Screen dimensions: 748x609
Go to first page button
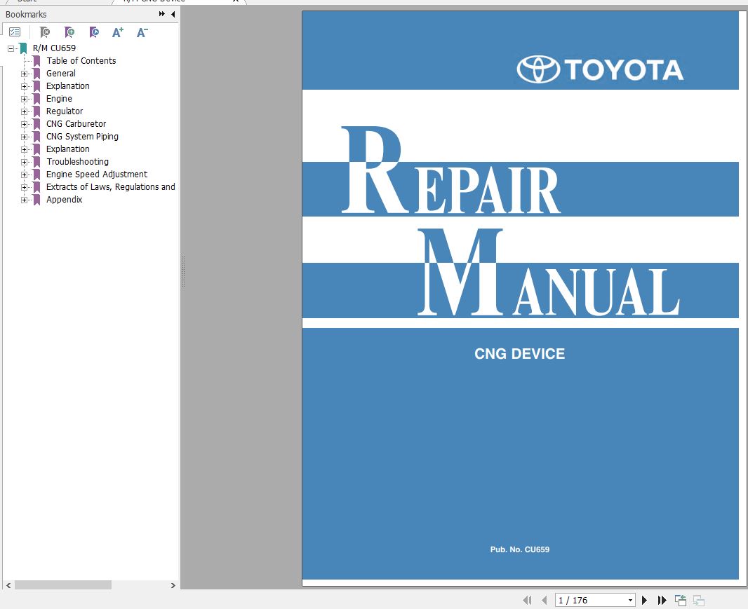tap(527, 600)
